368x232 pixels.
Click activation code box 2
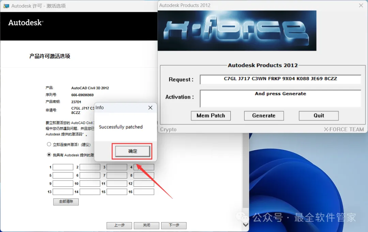point(90,167)
